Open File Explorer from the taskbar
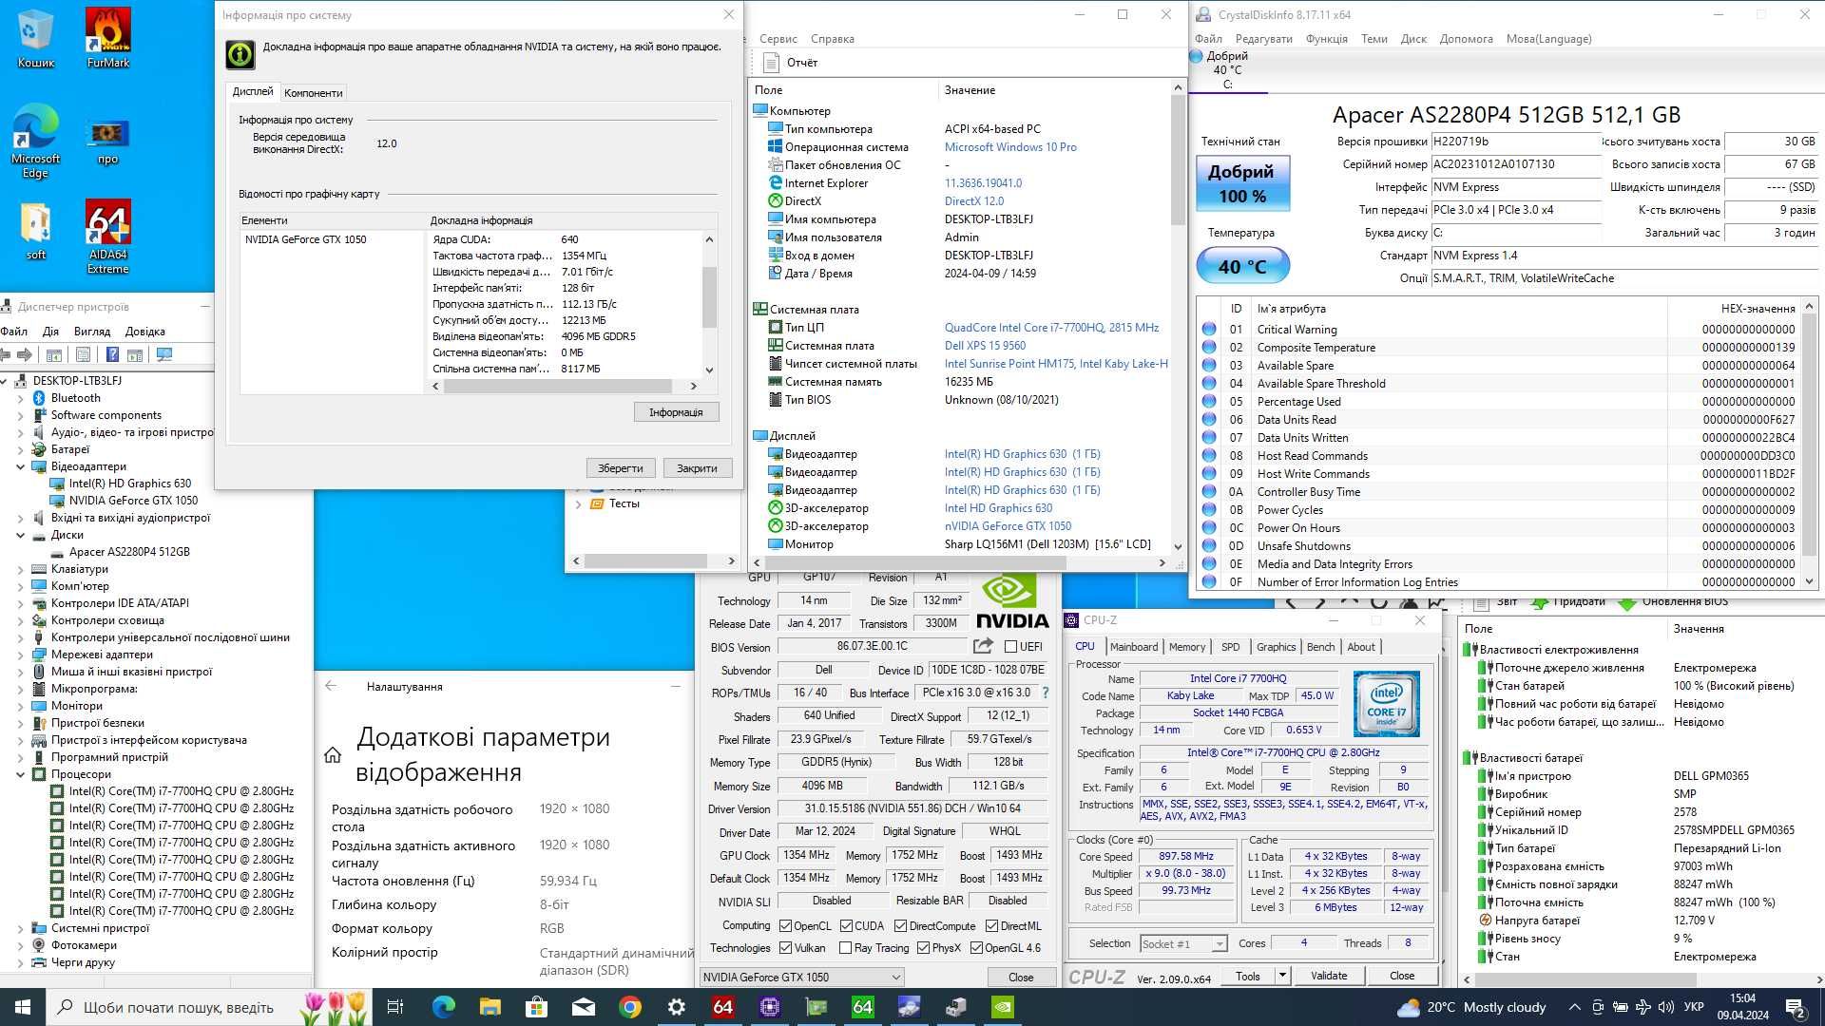 [x=490, y=1007]
